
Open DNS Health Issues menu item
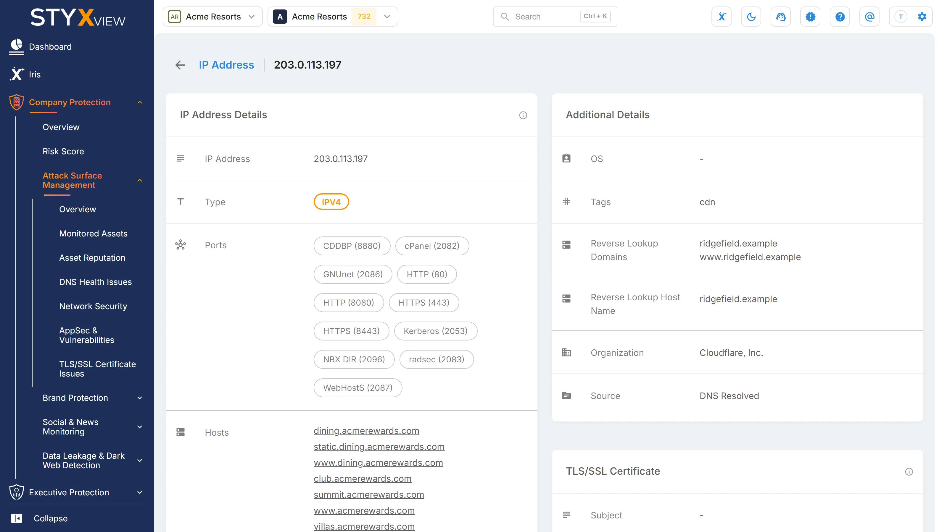tap(96, 282)
